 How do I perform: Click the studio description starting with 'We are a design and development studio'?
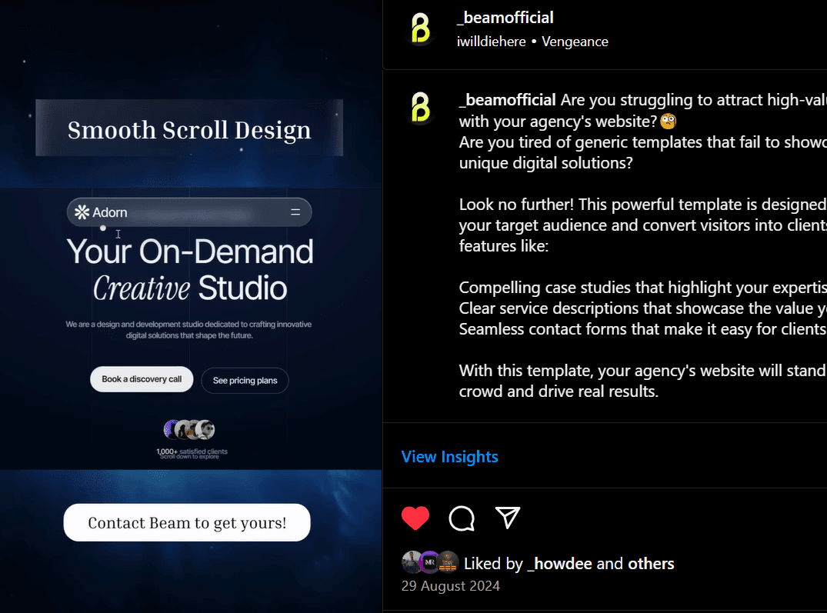(x=188, y=330)
